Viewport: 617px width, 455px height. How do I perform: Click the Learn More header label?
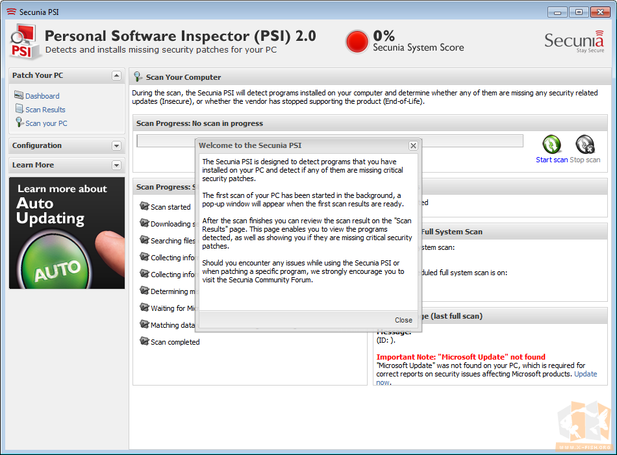(x=33, y=165)
